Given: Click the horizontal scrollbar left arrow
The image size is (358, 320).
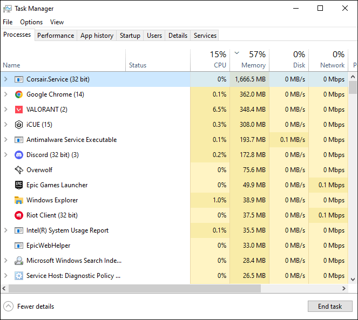Looking at the screenshot, I should [x=4, y=289].
